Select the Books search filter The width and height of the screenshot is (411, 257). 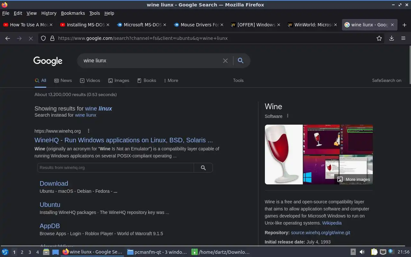coord(146,81)
